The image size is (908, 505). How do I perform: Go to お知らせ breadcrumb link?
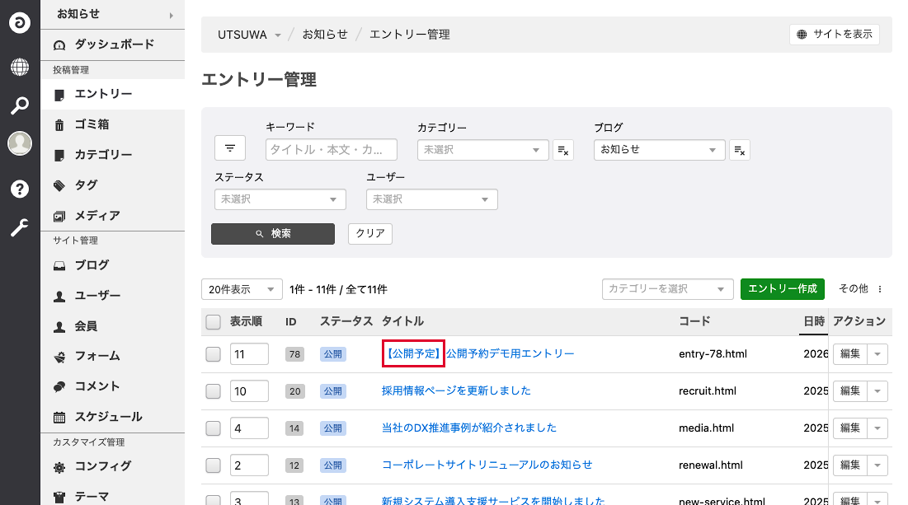(325, 35)
